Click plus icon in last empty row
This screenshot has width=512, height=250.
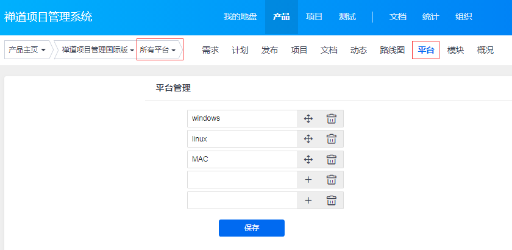[308, 201]
